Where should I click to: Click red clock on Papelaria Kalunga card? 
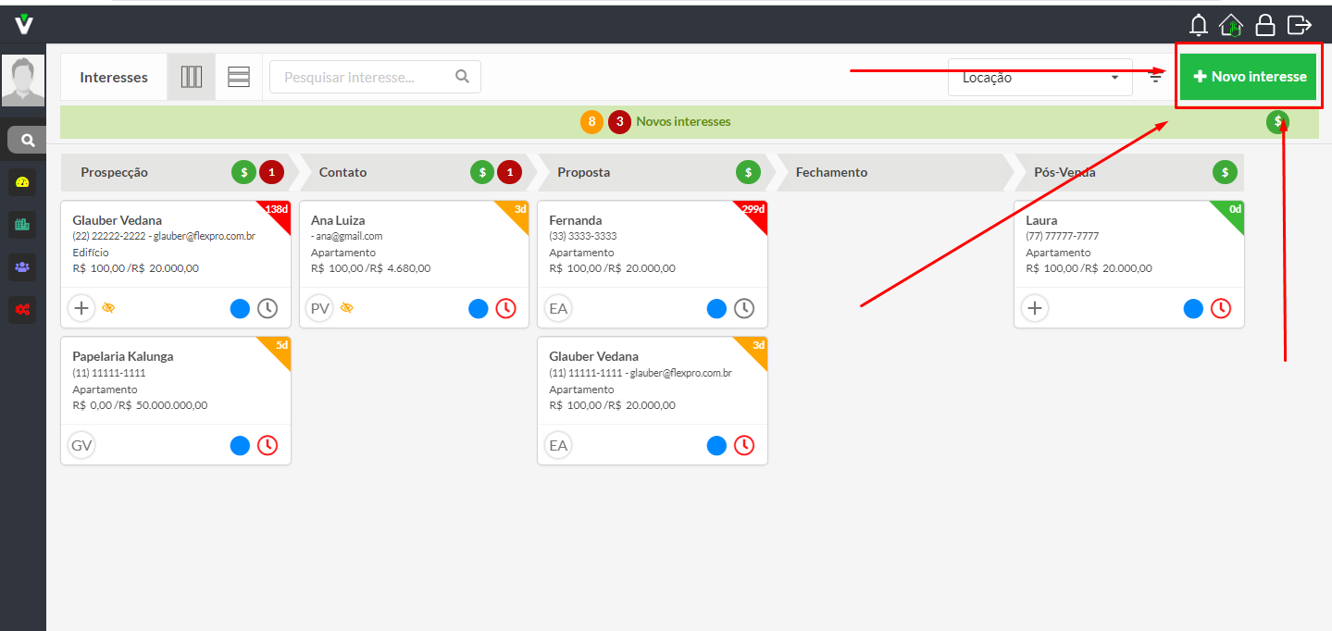268,445
